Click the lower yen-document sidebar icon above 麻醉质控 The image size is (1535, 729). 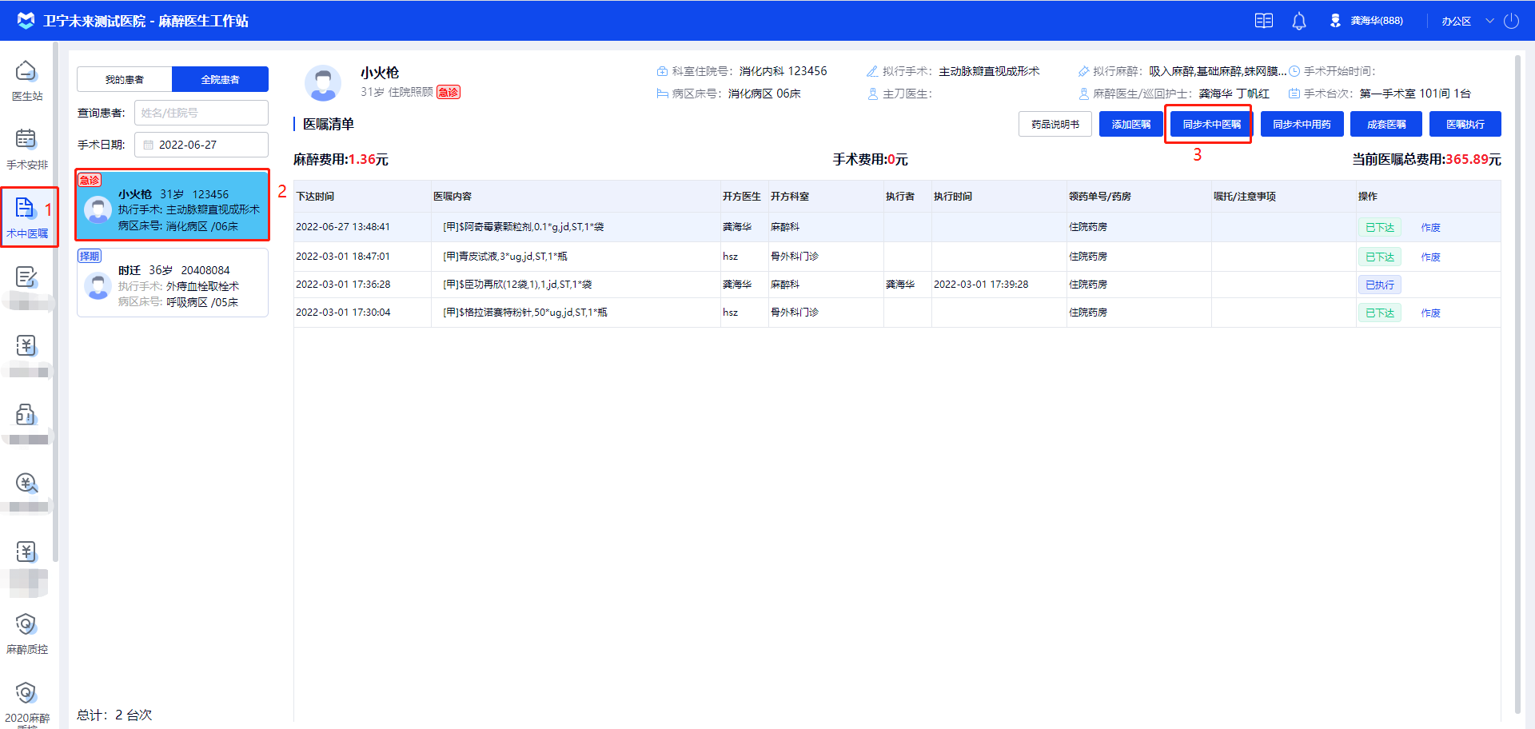tap(26, 552)
